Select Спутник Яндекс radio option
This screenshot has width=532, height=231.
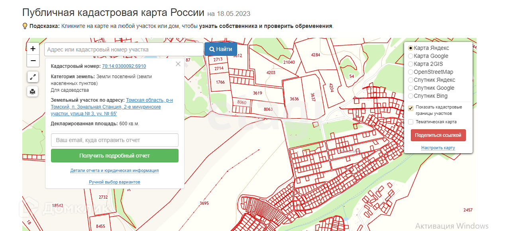click(410, 80)
